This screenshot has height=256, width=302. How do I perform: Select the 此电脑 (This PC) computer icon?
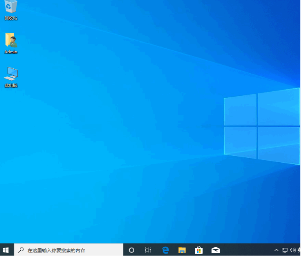tap(11, 74)
